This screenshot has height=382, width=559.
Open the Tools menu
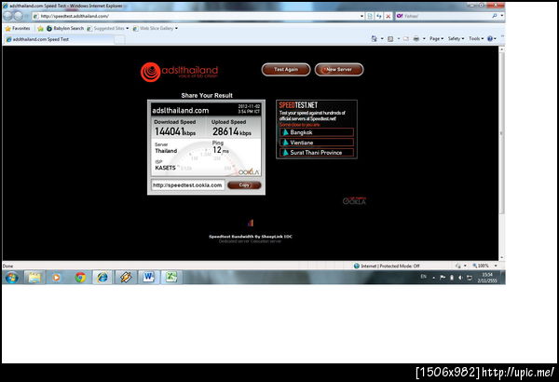tap(476, 38)
